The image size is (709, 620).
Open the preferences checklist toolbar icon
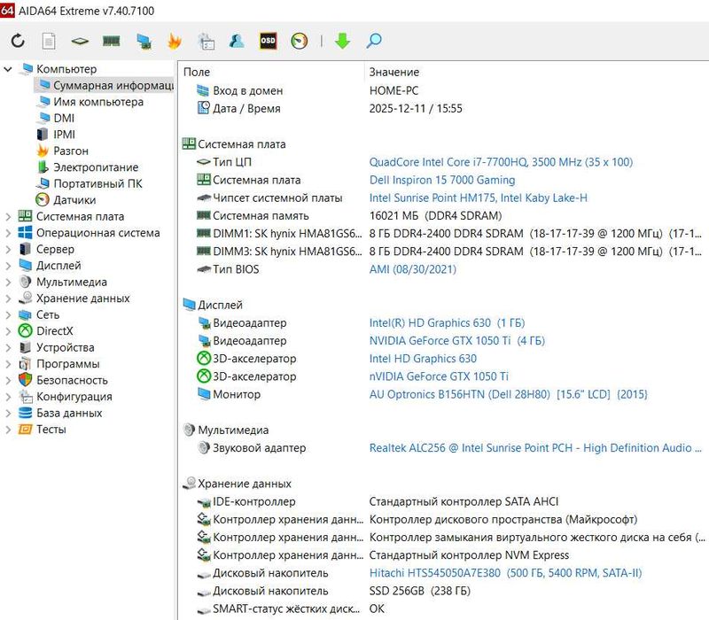coord(206,41)
